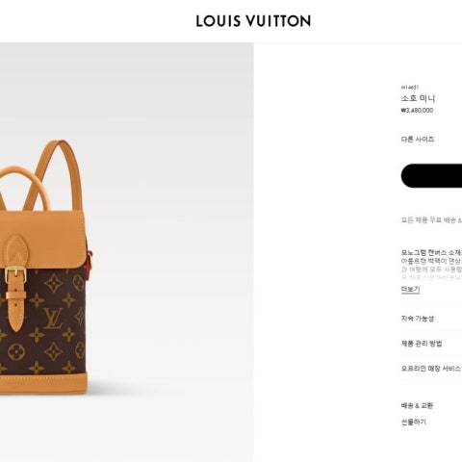Viewport: 462px width, 462px height.
Task: Click 더보기 to read more
Action: [x=410, y=290]
